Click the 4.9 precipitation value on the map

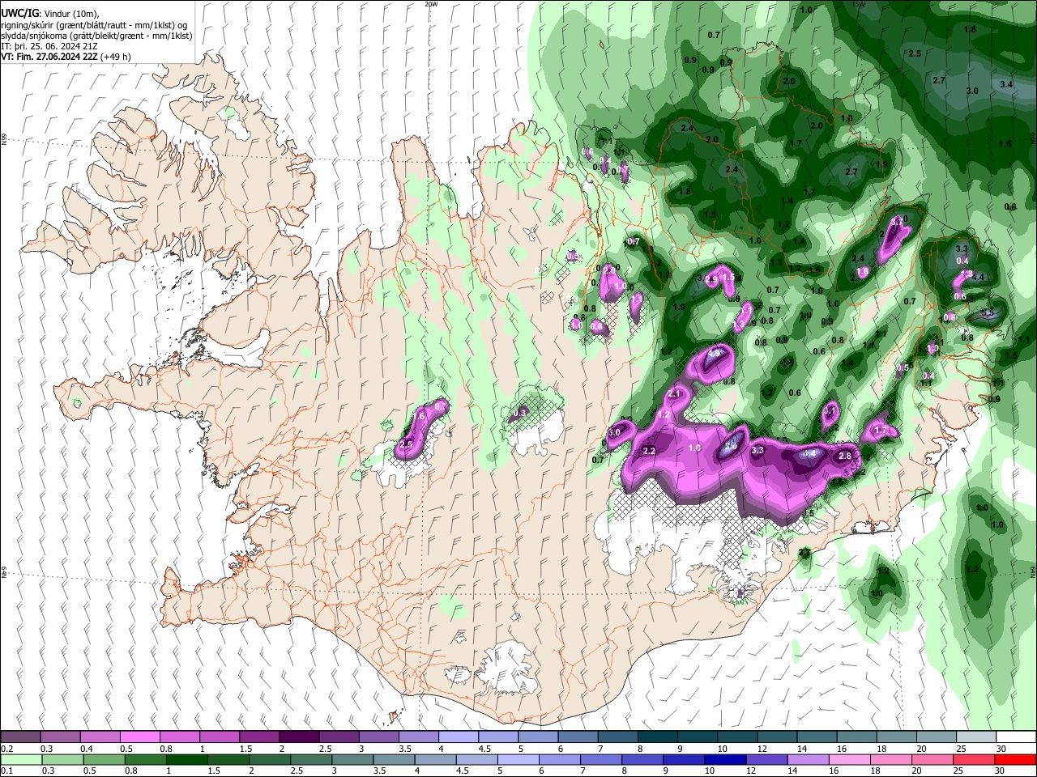click(x=715, y=354)
